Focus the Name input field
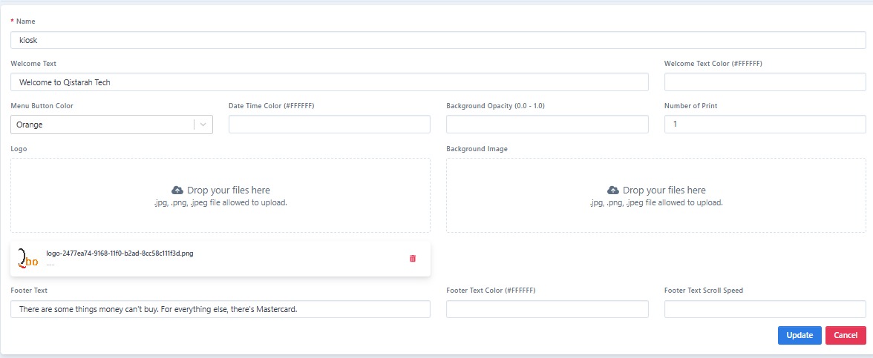This screenshot has width=873, height=358. 438,40
